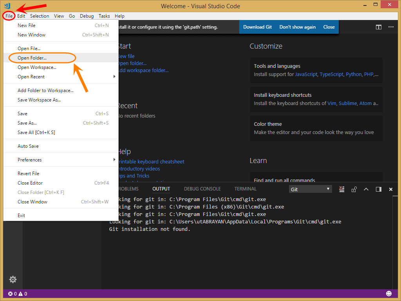Click the Download Git button
Screen dimensions: 401x301
(x=257, y=27)
